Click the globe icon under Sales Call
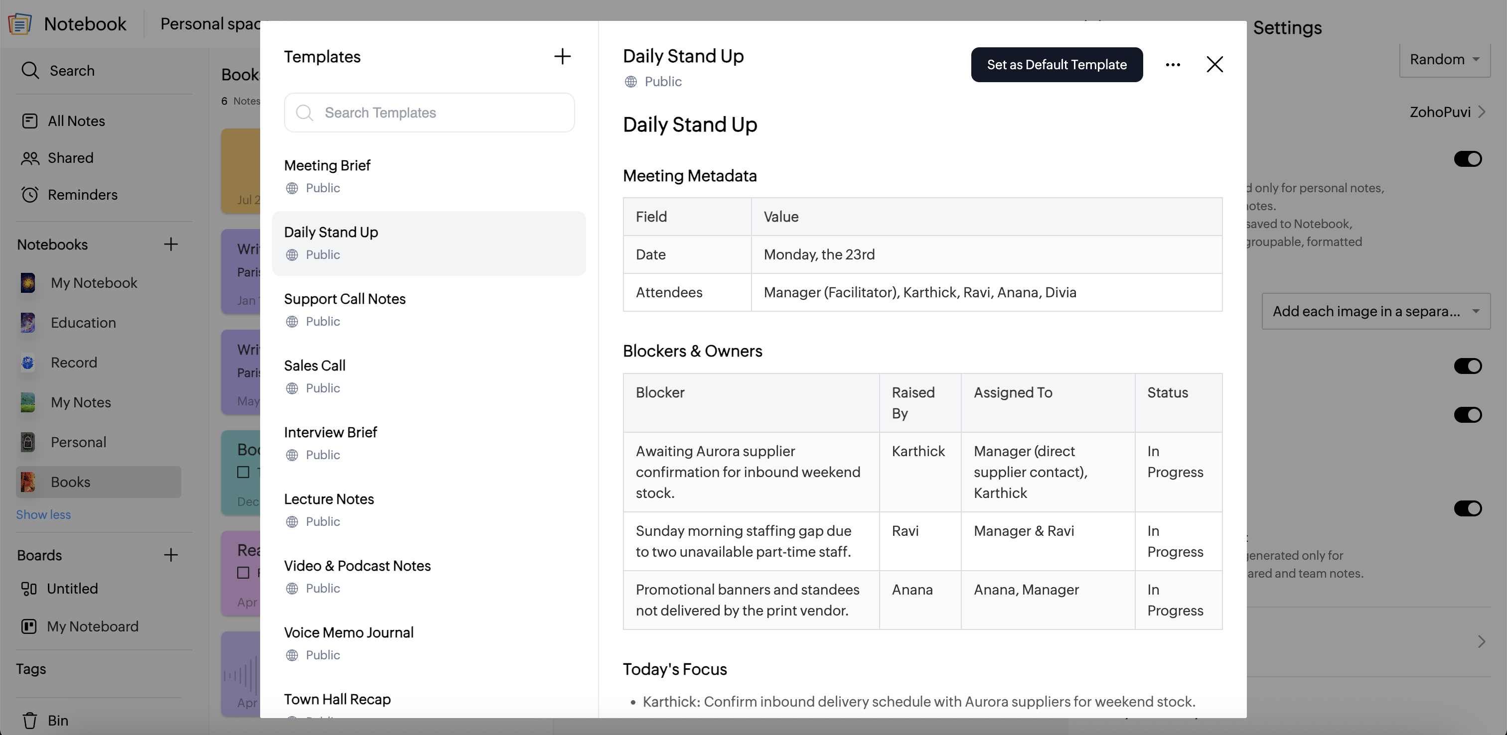Viewport: 1507px width, 735px height. click(x=292, y=388)
